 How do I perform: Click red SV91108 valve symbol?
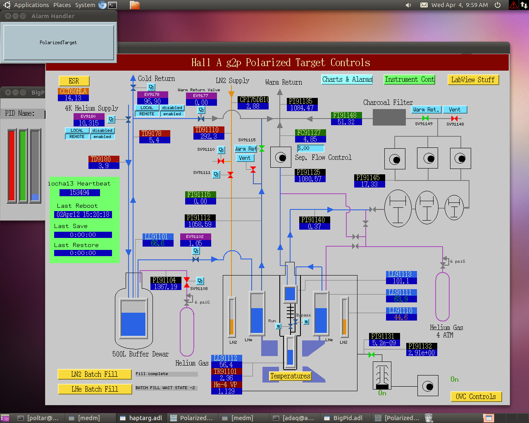(x=187, y=283)
